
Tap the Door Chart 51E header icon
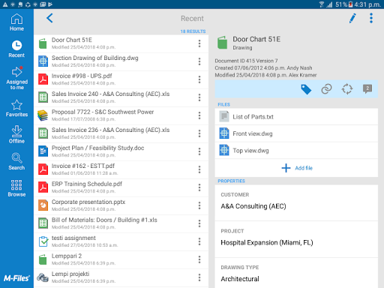pyautogui.click(x=222, y=43)
